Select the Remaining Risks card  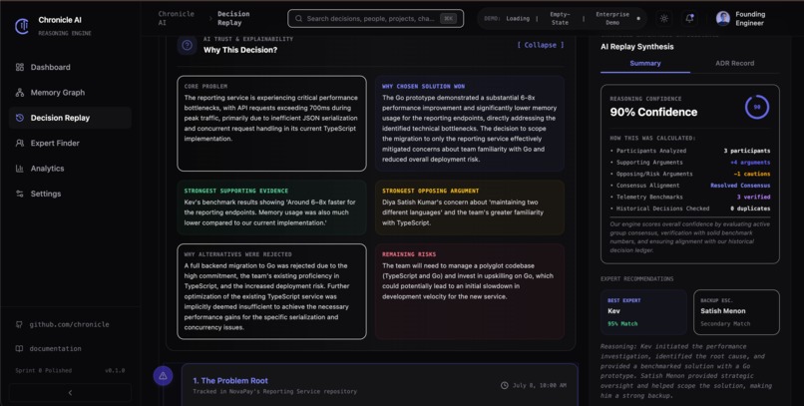point(470,291)
